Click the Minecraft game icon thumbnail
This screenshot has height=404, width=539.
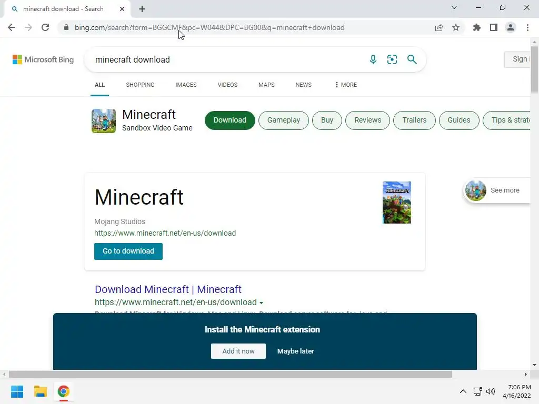(x=104, y=121)
